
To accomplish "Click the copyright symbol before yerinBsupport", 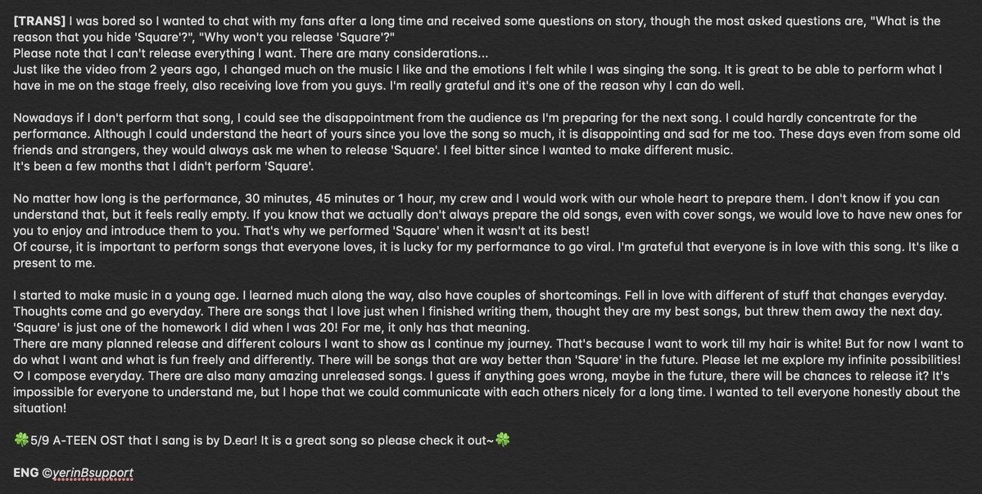I will click(x=47, y=474).
